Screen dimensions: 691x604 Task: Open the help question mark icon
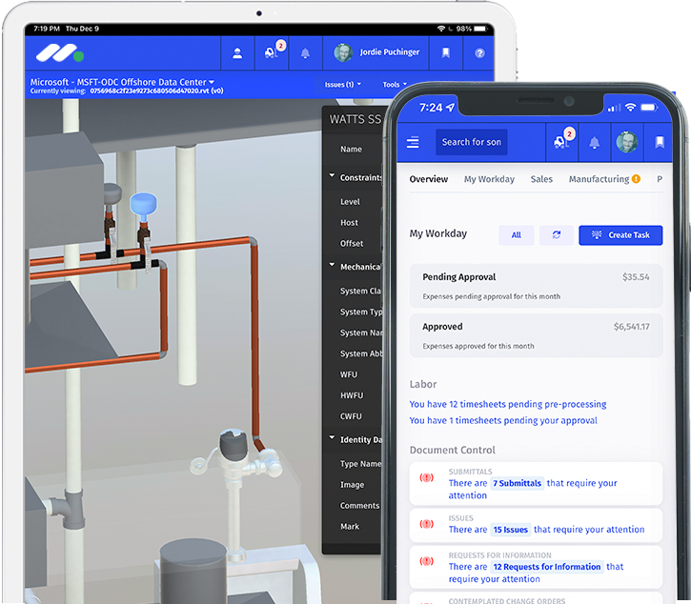pyautogui.click(x=479, y=53)
